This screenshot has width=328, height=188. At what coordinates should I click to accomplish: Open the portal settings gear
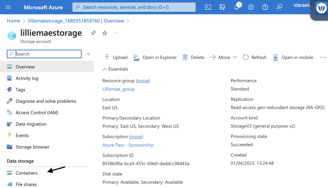[x=251, y=7]
